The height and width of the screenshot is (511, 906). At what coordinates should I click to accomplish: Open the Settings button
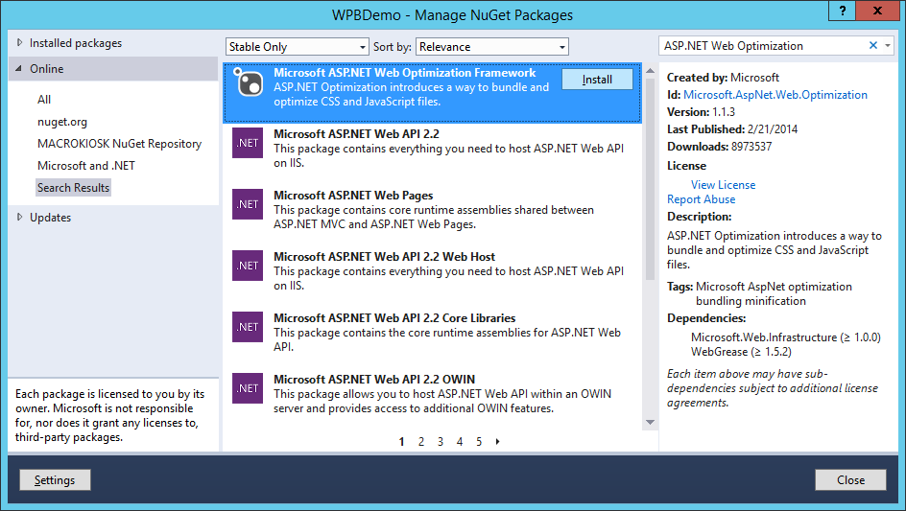point(55,479)
